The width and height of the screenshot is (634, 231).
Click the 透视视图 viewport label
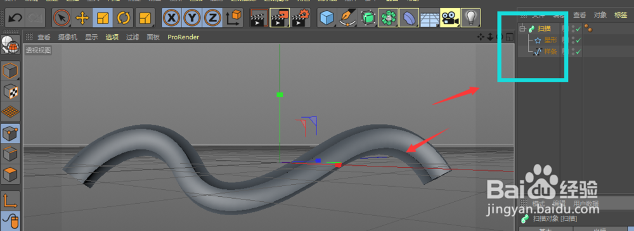(39, 51)
